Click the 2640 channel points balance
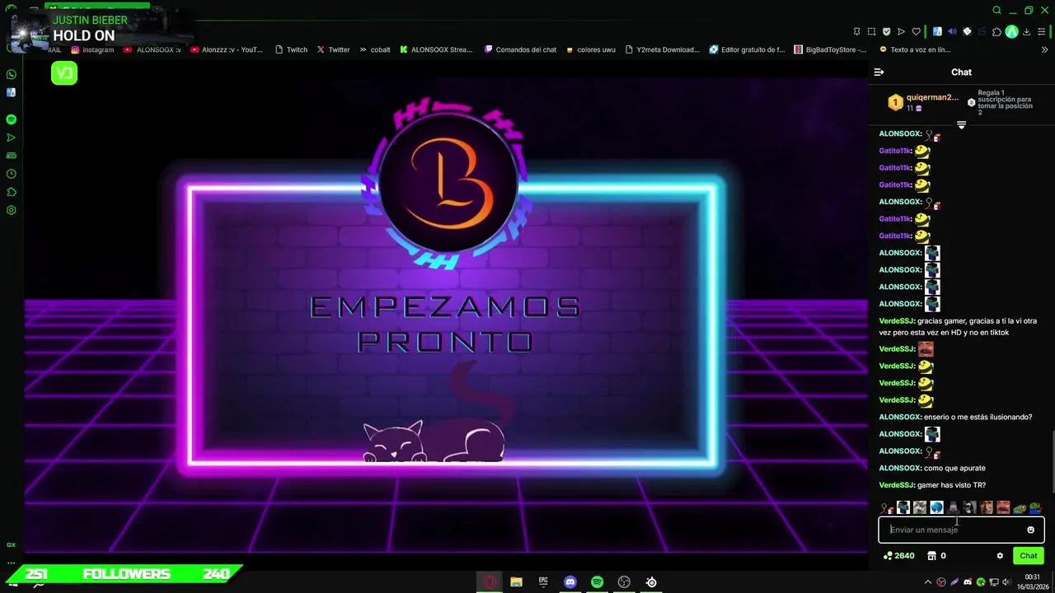1055x593 pixels. [x=898, y=556]
